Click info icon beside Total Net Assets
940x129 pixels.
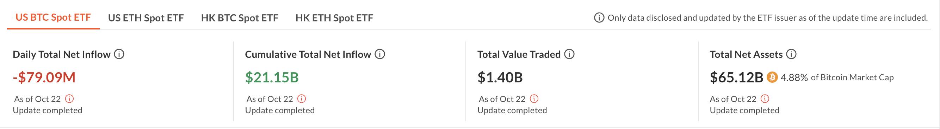pos(791,54)
